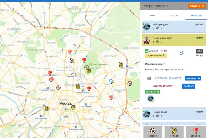Click the СПОРТ tag on Новый спорт card
The width and height of the screenshot is (208, 138).
[200, 112]
